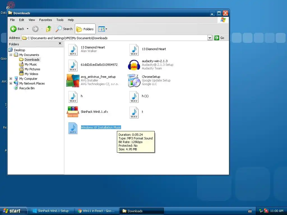Expand the My Computer tree node

tap(11, 78)
